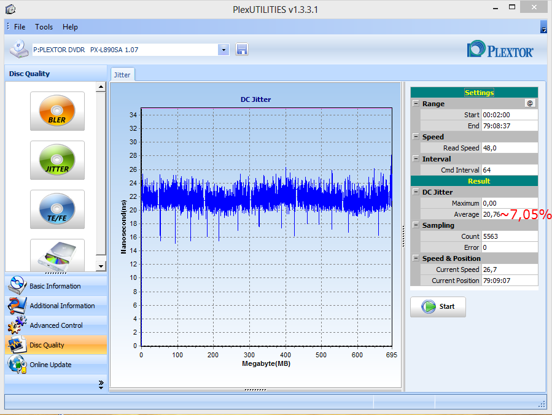Click the Disc Quality chart icon
This screenshot has width=552, height=415.
coord(17,344)
